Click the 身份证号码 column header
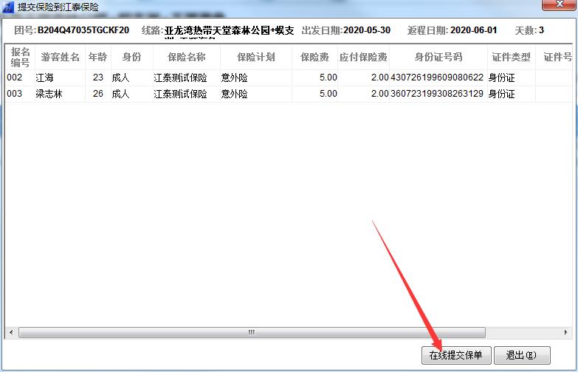 pyautogui.click(x=438, y=57)
